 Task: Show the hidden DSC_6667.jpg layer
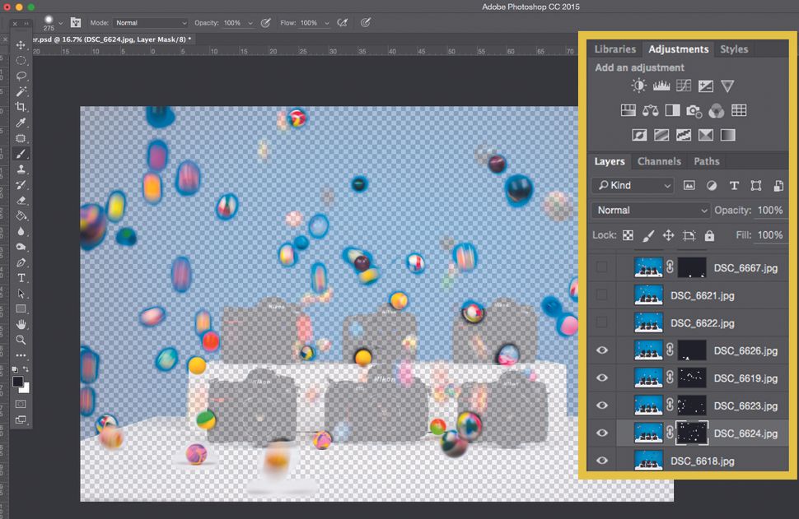602,266
